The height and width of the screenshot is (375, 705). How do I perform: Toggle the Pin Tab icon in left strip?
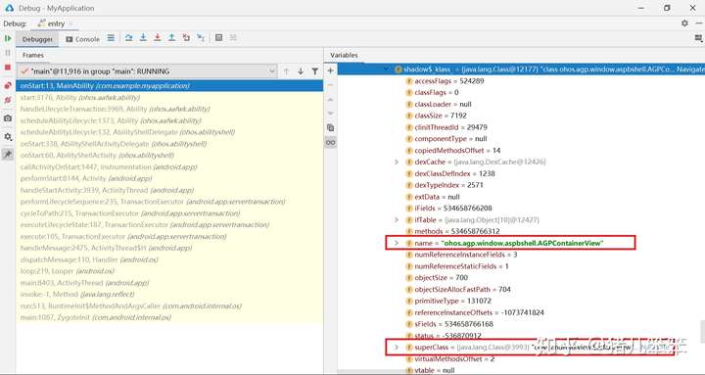coord(8,155)
